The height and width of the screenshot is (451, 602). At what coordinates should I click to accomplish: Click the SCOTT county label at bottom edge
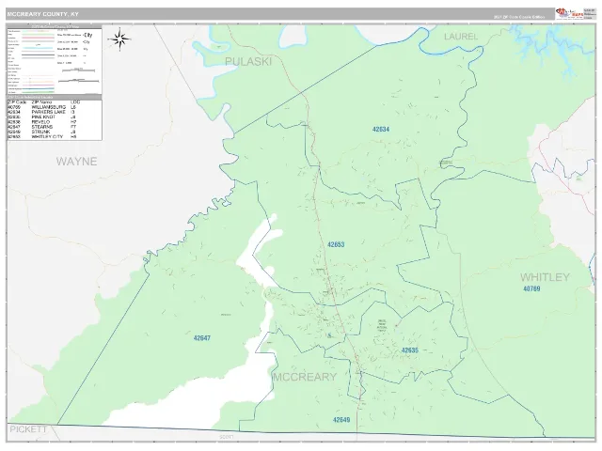[226, 437]
